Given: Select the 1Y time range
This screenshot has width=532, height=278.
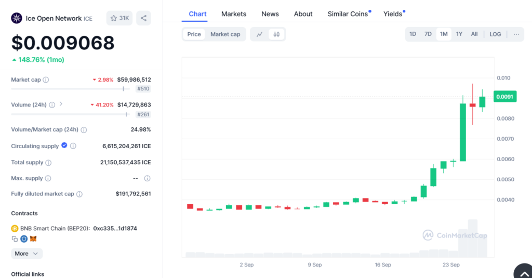Looking at the screenshot, I should (x=459, y=34).
